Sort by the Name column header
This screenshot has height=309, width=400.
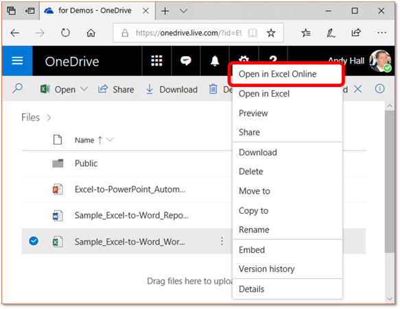[x=84, y=140]
